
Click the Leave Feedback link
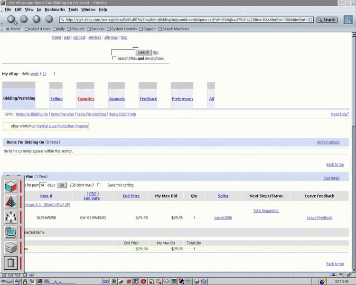point(319,218)
